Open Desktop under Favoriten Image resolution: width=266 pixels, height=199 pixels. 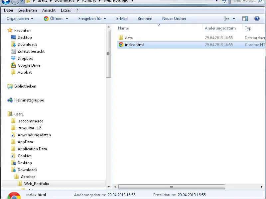tap(25, 37)
